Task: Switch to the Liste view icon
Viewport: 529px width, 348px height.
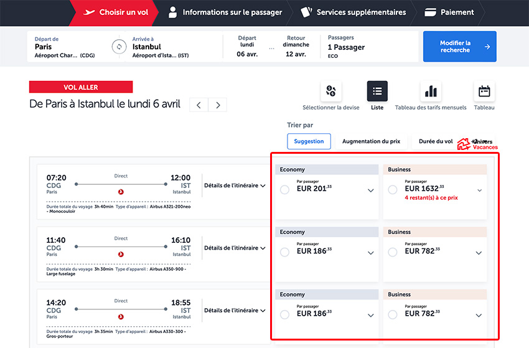Action: (377, 92)
